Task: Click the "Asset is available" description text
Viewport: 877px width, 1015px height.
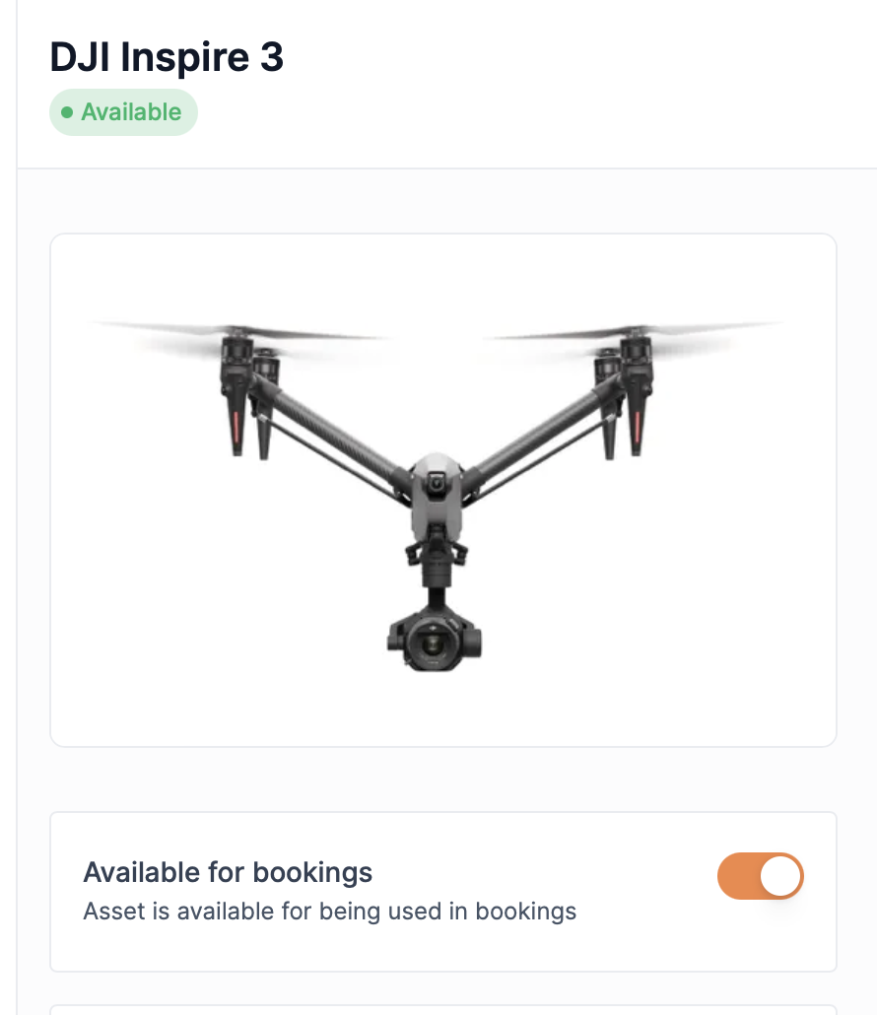Action: point(329,911)
